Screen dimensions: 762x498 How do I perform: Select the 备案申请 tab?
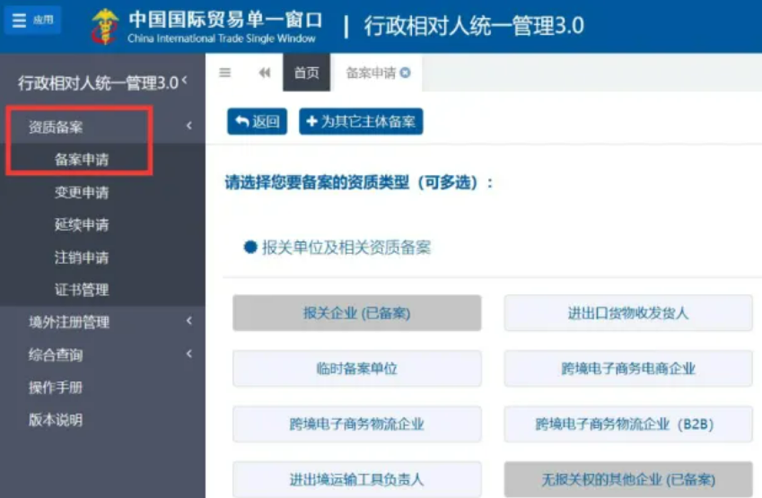371,74
